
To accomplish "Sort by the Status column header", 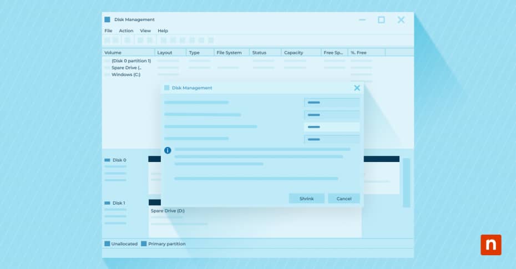I will point(265,53).
